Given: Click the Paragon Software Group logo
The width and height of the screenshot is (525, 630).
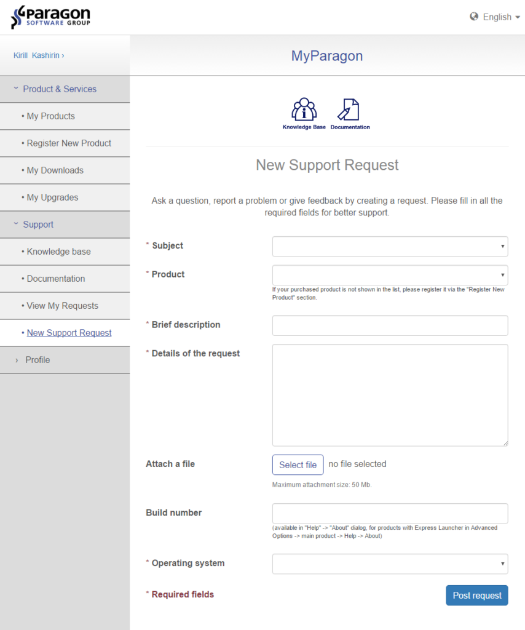Looking at the screenshot, I should point(49,17).
